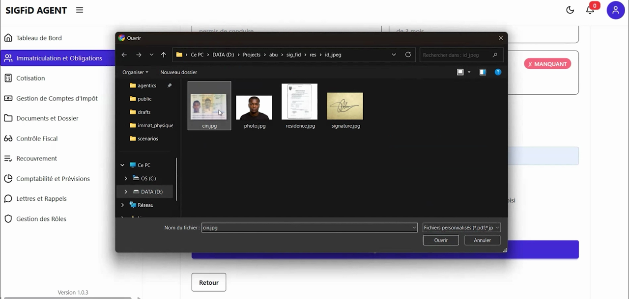629x299 pixels.
Task: Expand the OS (C:) drive node
Action: coord(126,178)
